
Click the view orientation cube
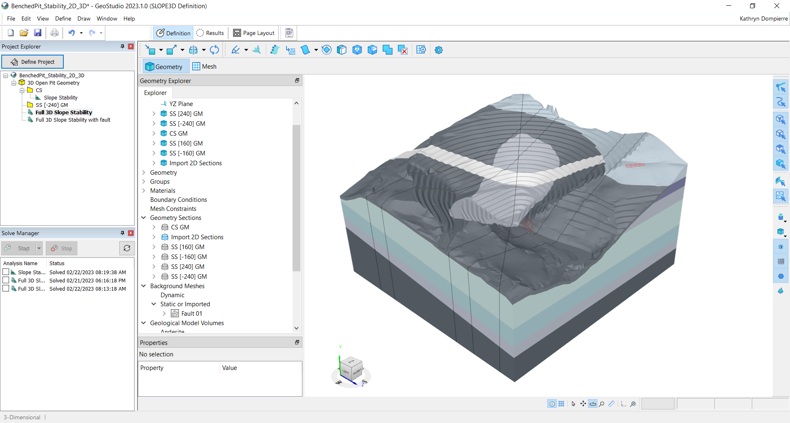351,367
